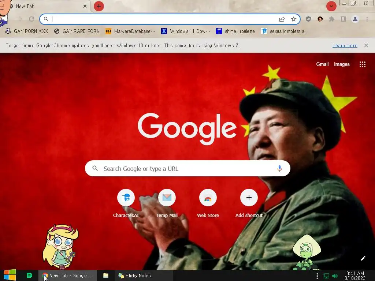Click Learn more about Chrome updates
The image size is (375, 281).
345,45
